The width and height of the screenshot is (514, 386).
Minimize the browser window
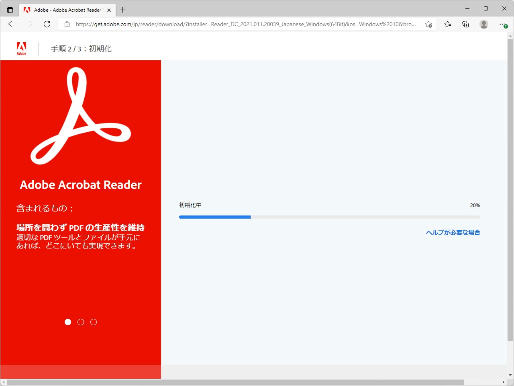(x=467, y=8)
